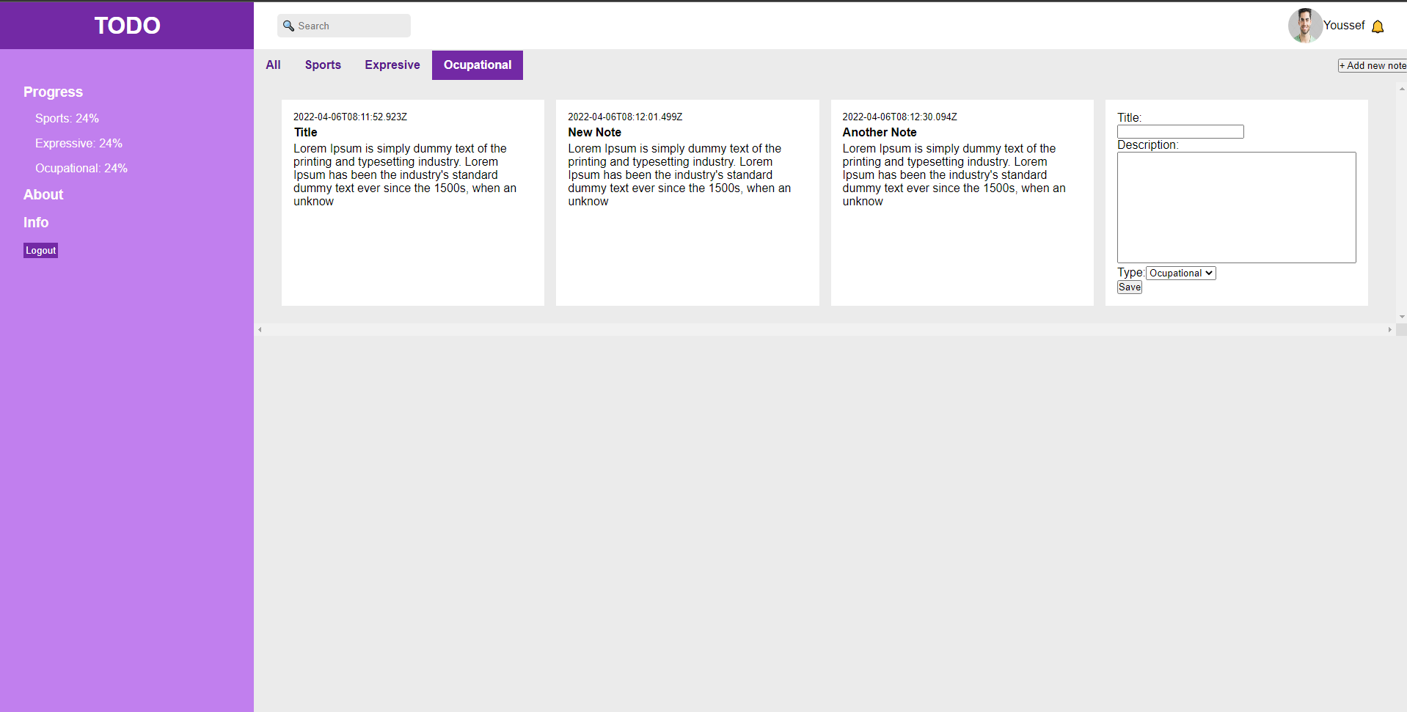Click the Logout button
The height and width of the screenshot is (712, 1407).
pyautogui.click(x=40, y=250)
